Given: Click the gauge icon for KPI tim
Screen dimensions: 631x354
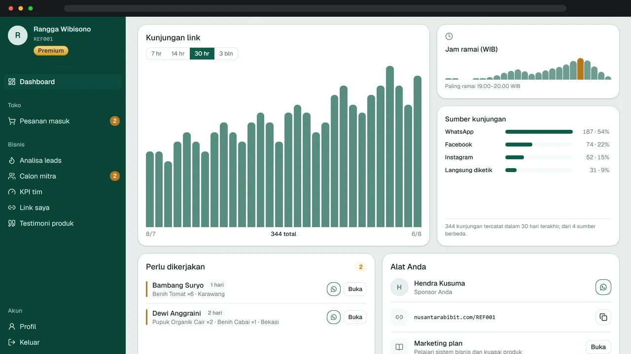Looking at the screenshot, I should (12, 192).
